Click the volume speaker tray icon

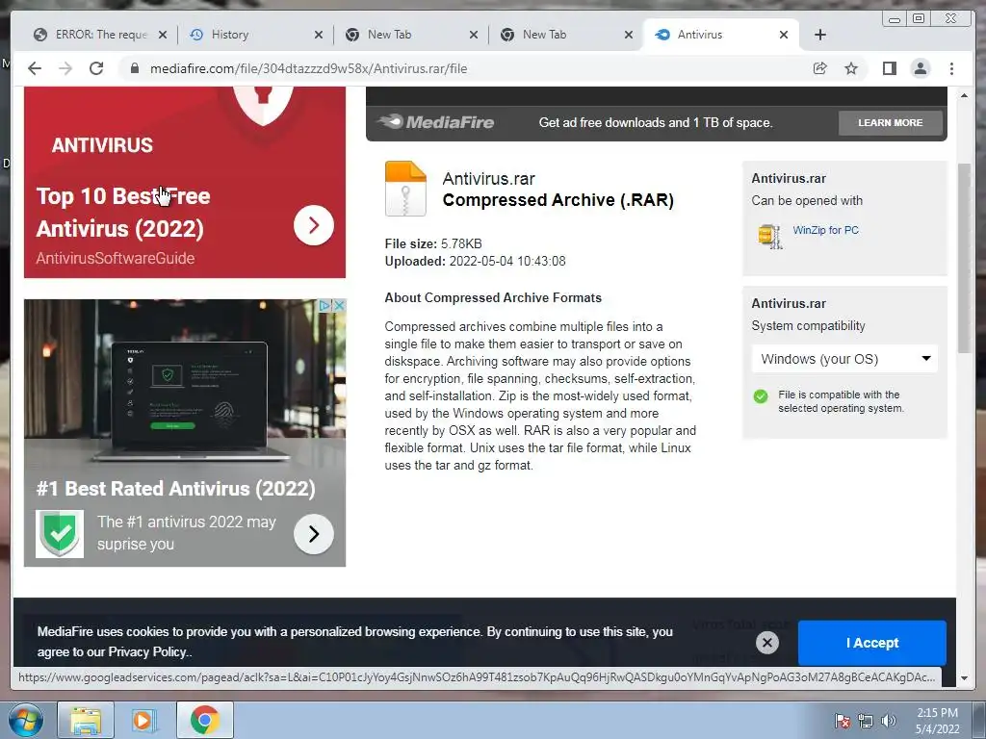pos(889,721)
